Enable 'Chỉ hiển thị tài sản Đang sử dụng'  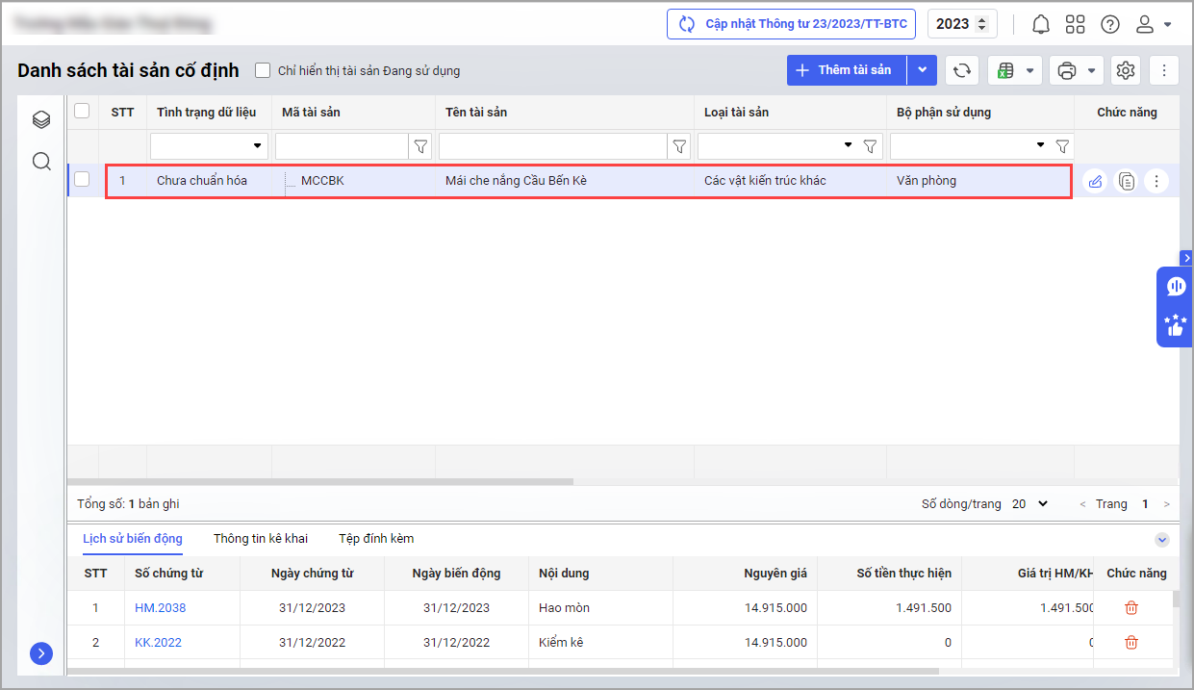tap(263, 70)
